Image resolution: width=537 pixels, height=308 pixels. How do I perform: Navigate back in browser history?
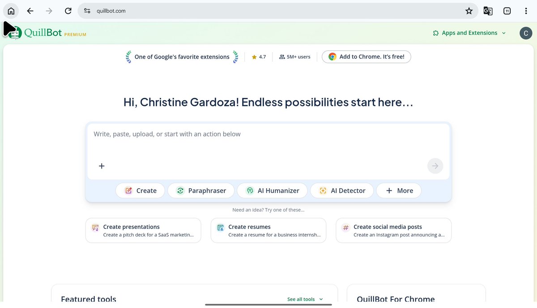30,11
